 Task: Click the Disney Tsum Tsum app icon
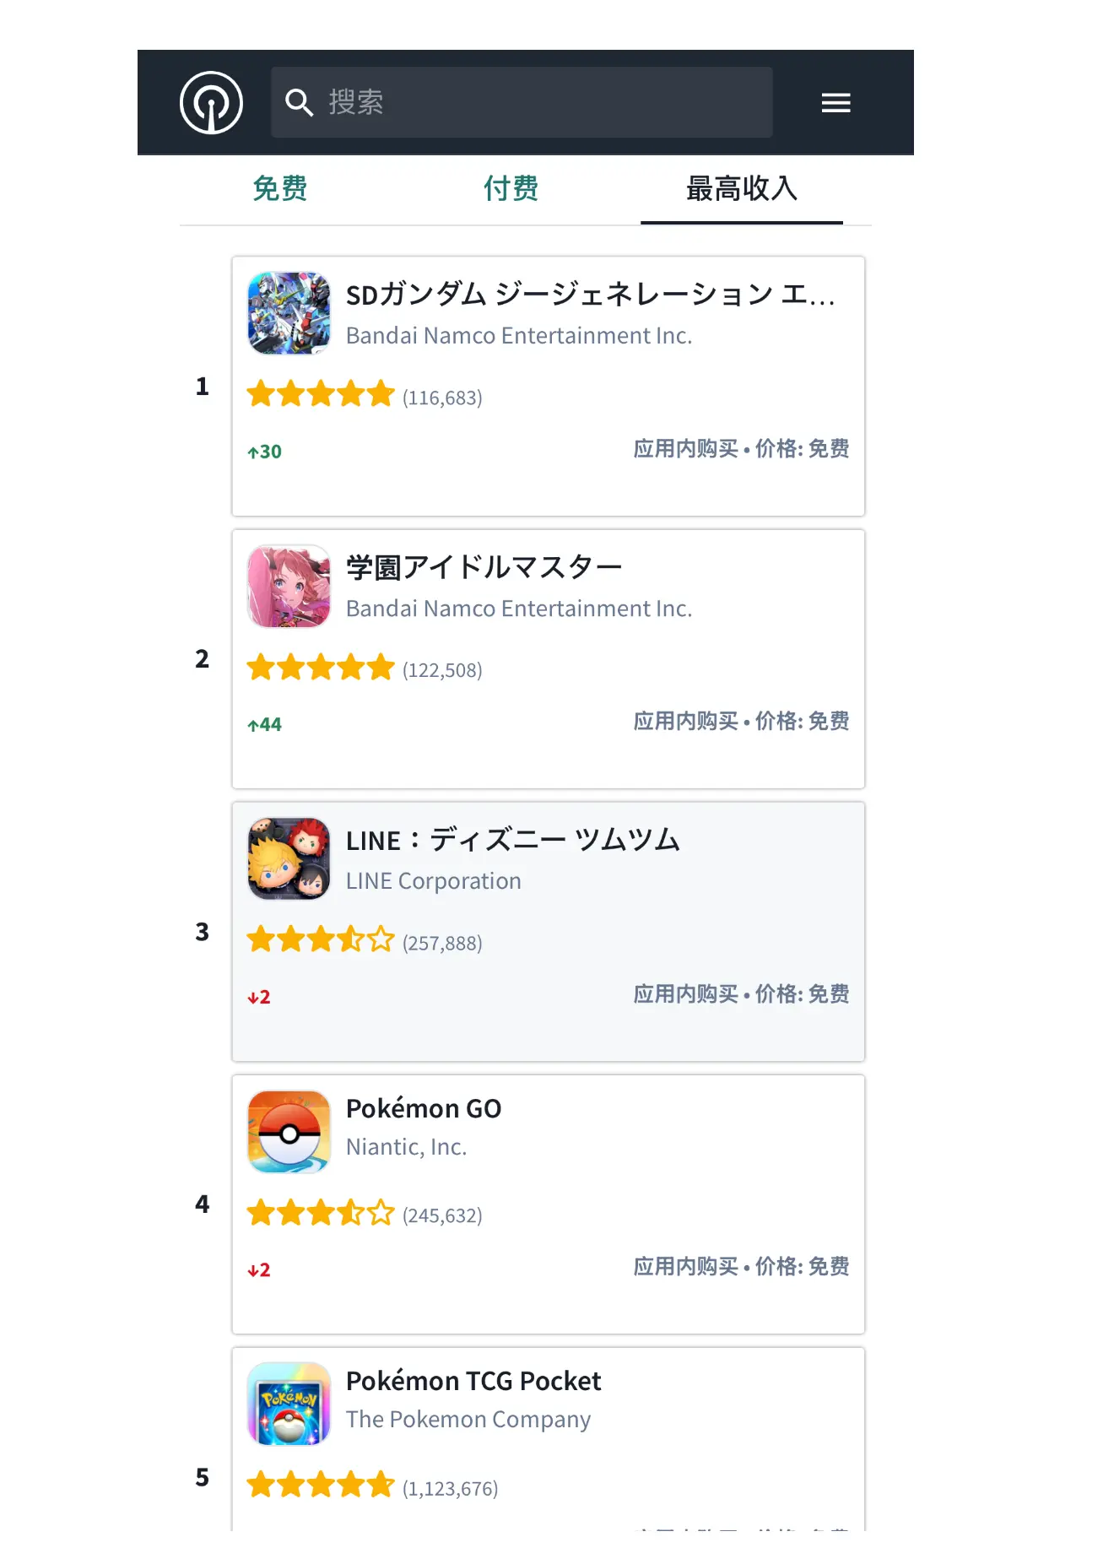pos(289,858)
